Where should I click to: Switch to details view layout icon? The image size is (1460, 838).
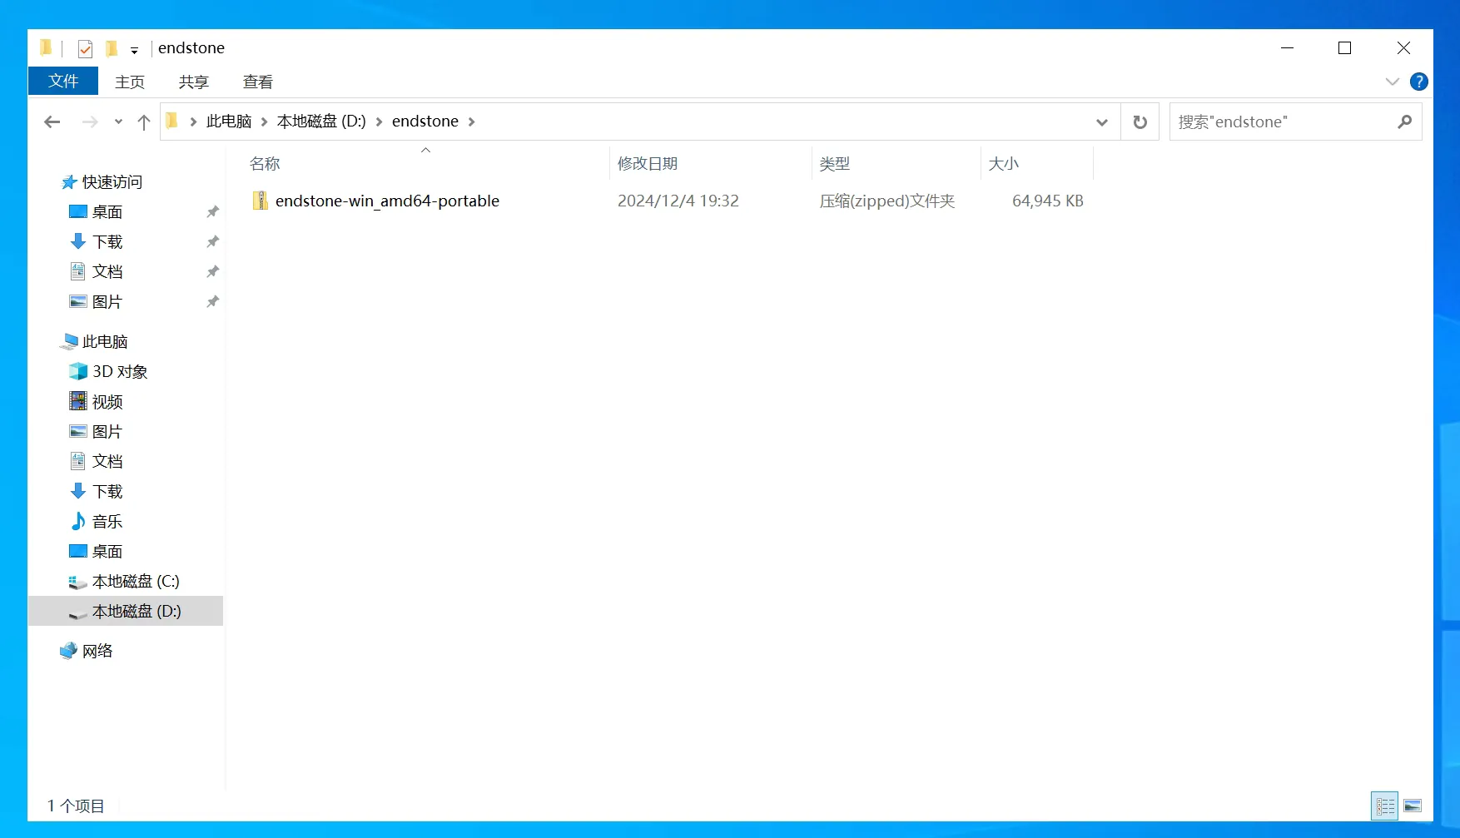point(1384,806)
